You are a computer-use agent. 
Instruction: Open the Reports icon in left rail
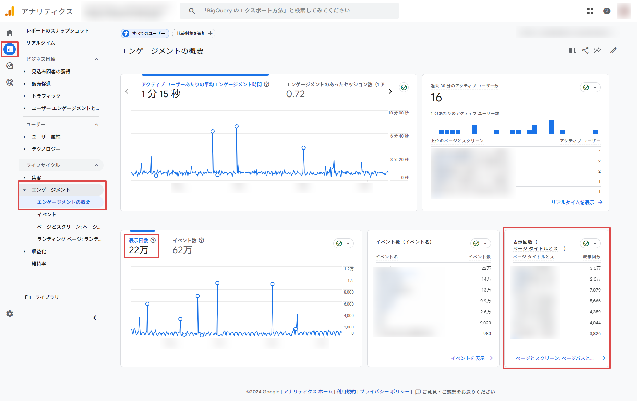pos(10,49)
